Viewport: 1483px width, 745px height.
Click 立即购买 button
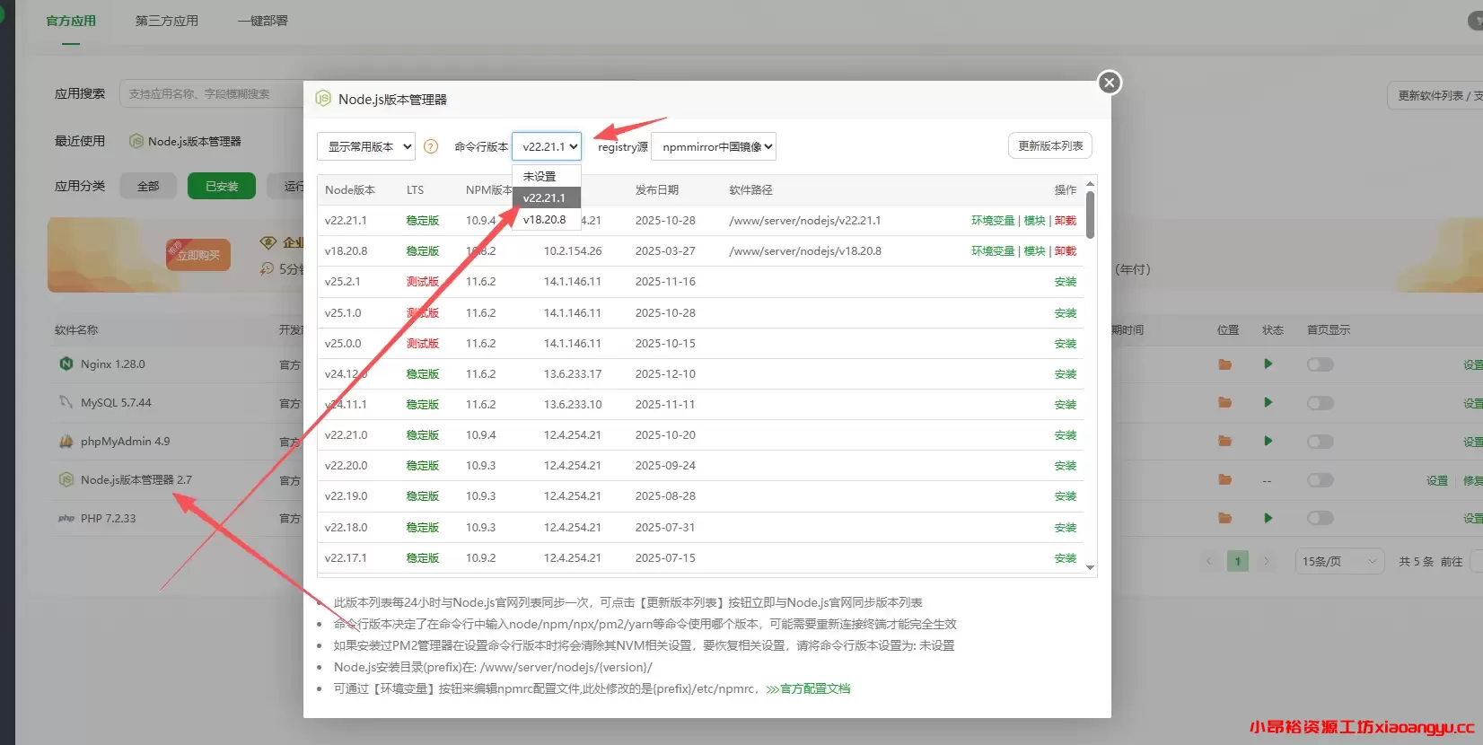click(x=197, y=255)
